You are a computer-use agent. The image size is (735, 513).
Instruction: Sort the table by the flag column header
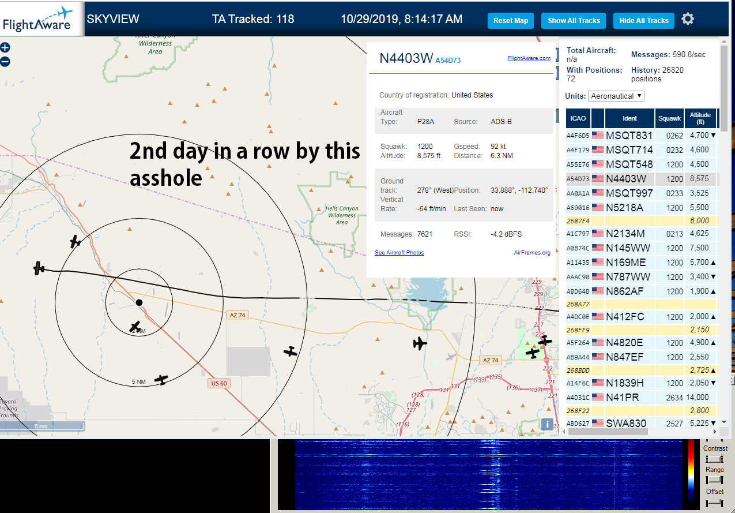598,118
